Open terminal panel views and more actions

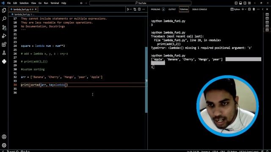pos(258,9)
